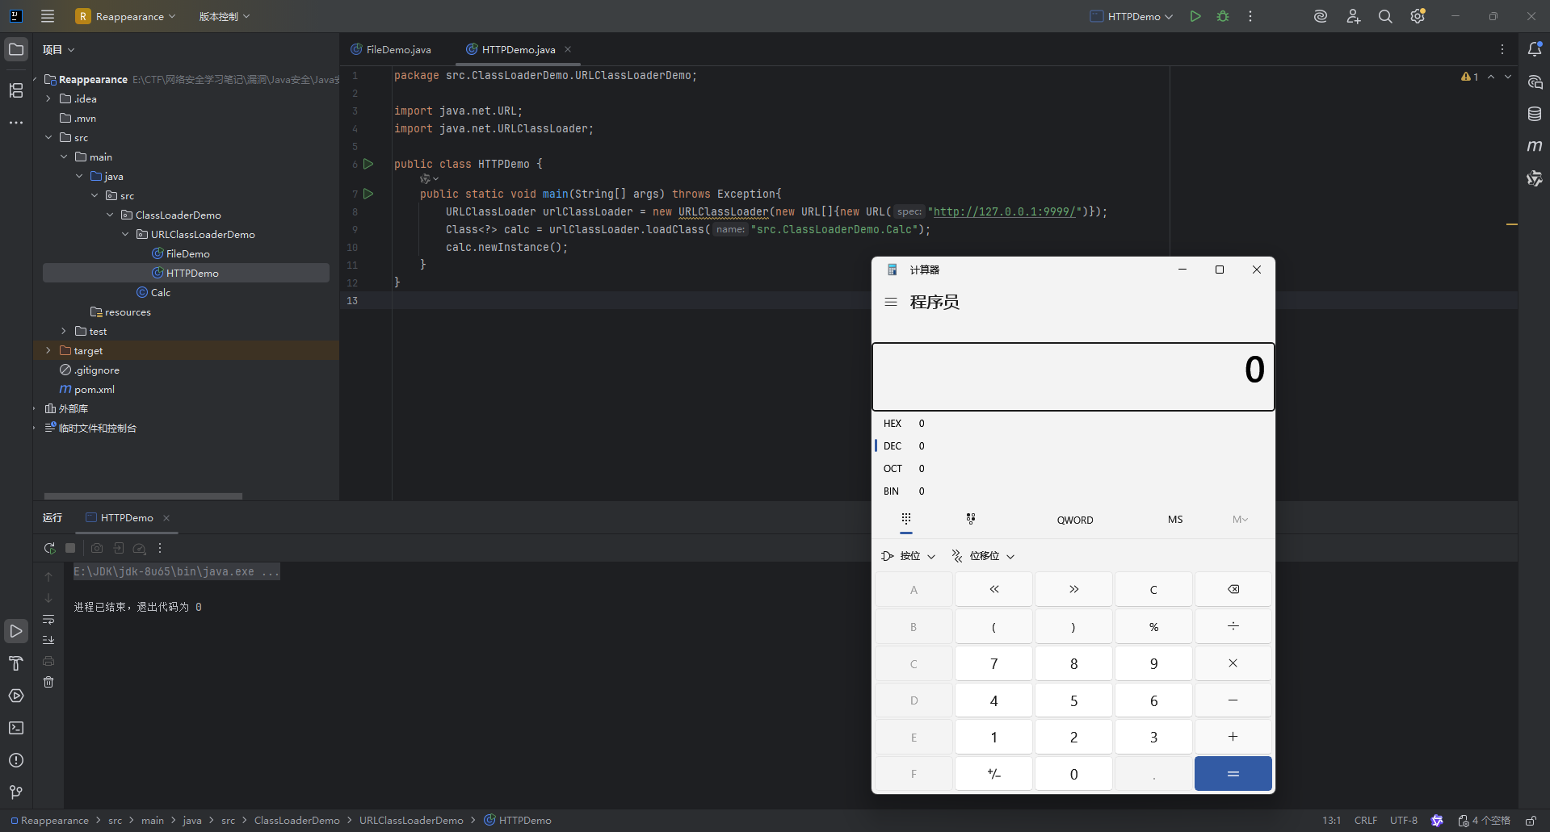This screenshot has height=832, width=1550.
Task: Open the Maven tool window
Action: click(x=1535, y=146)
